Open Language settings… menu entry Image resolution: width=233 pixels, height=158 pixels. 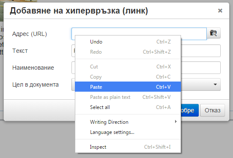click(128, 132)
